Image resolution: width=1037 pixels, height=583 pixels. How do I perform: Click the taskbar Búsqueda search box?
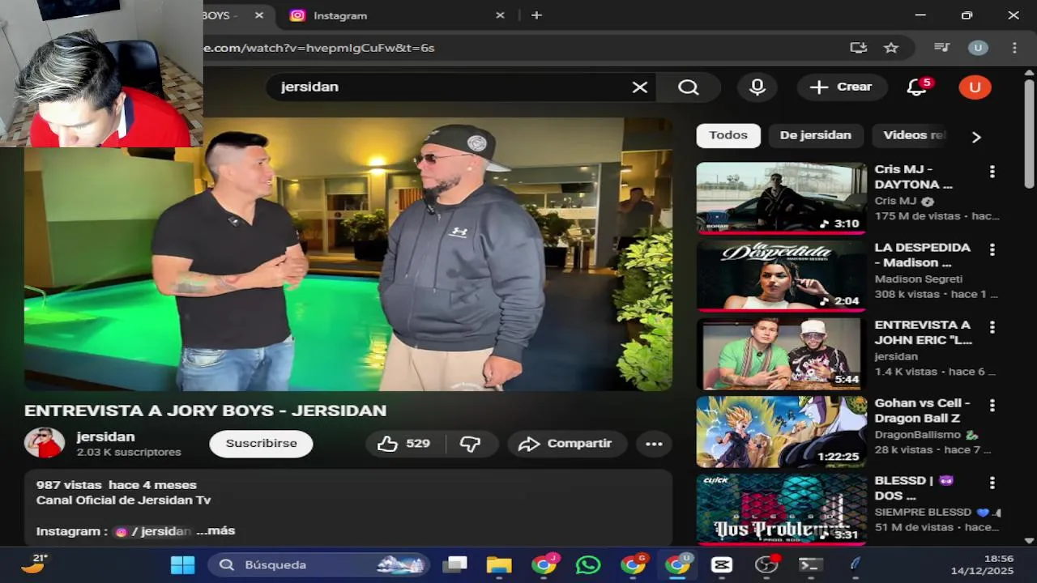pyautogui.click(x=318, y=564)
